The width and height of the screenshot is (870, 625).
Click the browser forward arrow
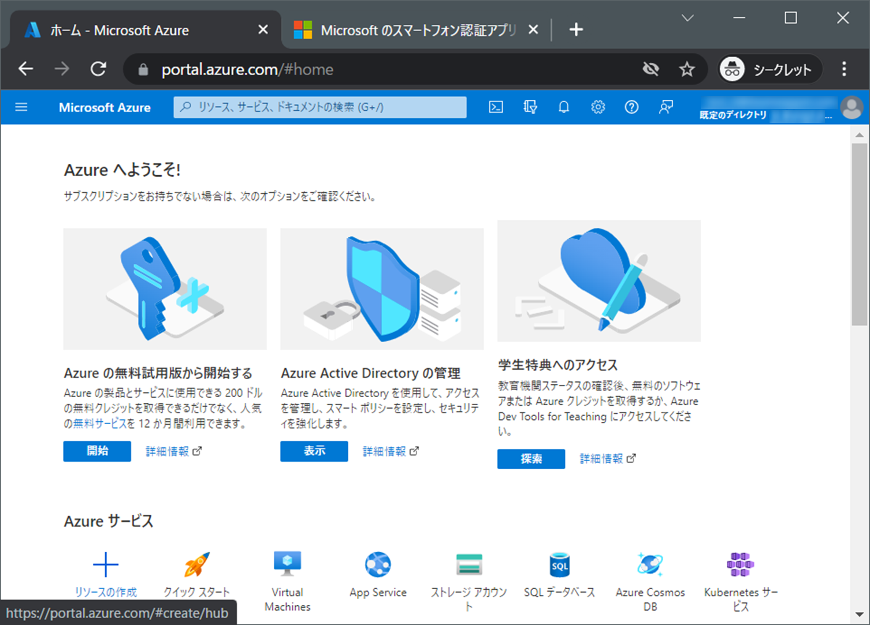(62, 69)
